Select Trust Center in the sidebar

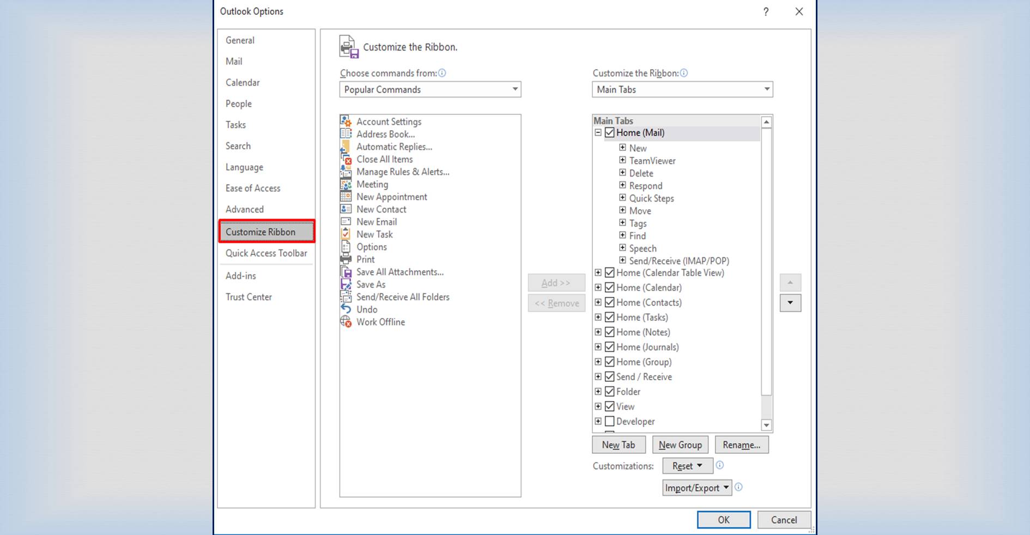249,297
